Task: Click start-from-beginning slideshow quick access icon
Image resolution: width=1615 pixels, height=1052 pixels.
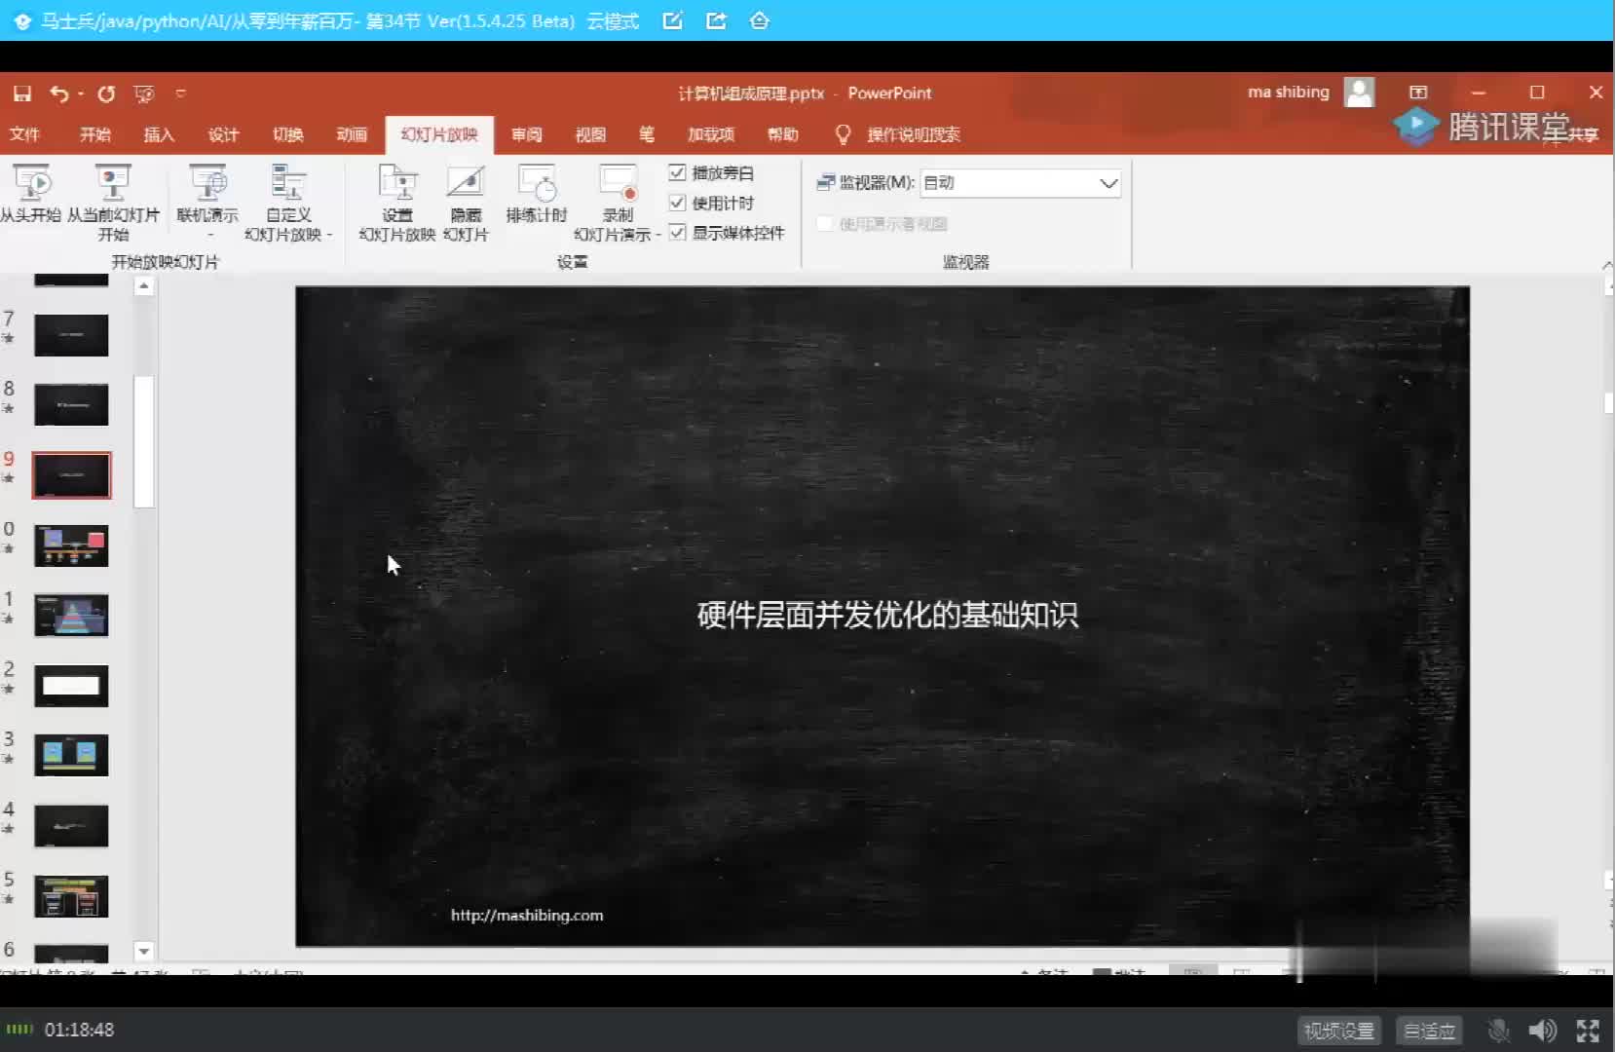Action: click(144, 94)
